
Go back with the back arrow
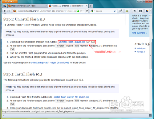(x=5, y=11)
